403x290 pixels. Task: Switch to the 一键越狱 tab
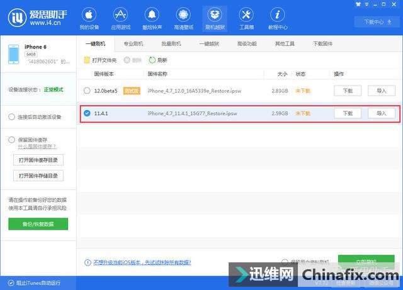click(x=209, y=43)
